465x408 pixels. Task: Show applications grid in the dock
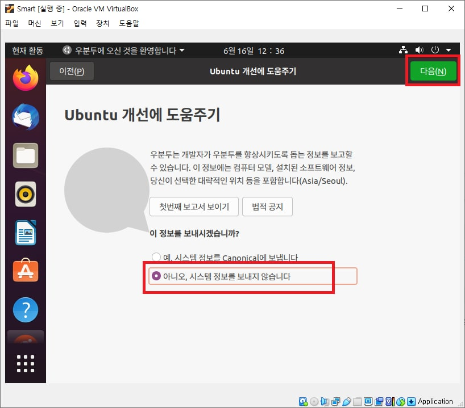26,364
